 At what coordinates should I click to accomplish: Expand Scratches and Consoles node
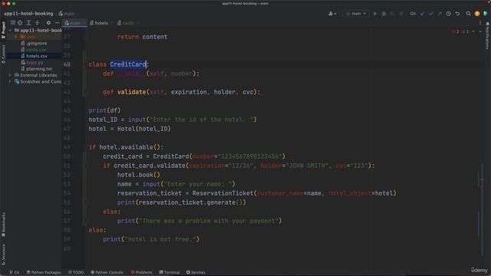[10, 82]
